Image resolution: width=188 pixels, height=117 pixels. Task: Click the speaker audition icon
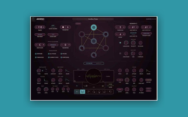(x=77, y=86)
